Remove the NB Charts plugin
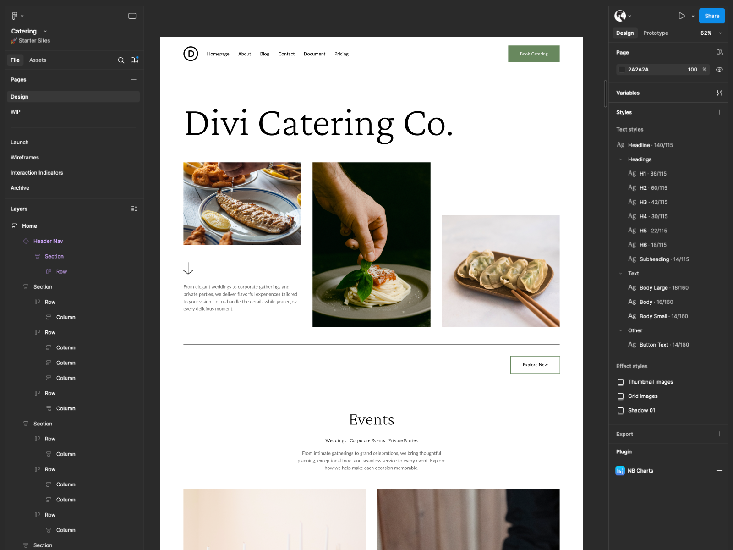Screen dimensions: 733x550 (x=719, y=470)
